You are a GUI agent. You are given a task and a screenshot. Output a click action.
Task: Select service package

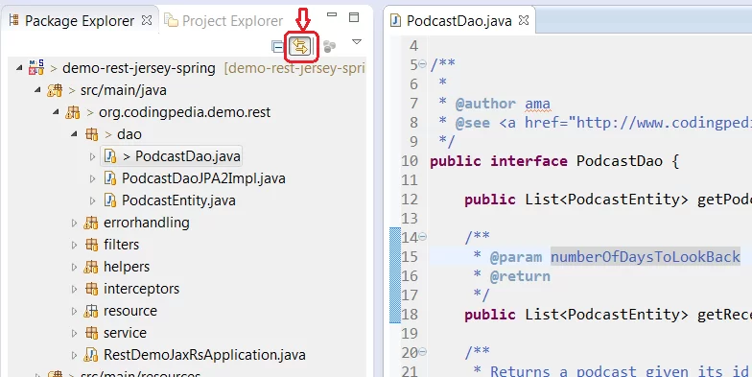click(125, 333)
